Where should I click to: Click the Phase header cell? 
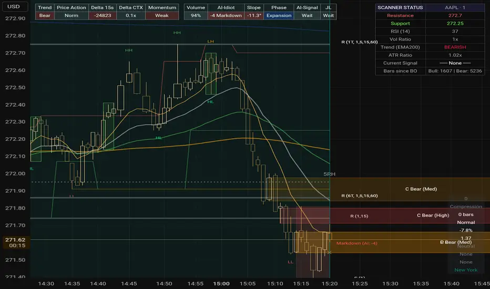coord(279,7)
